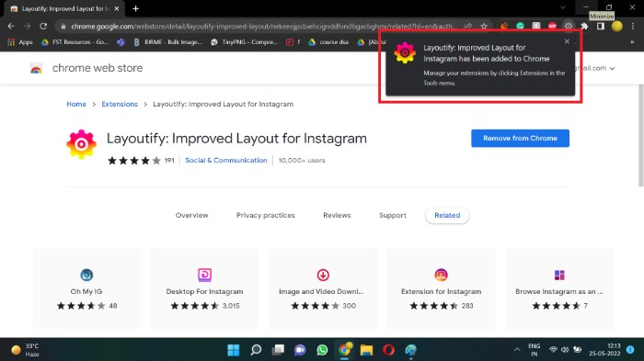Open Browse Instagram as an ... card
644x361 pixels.
(x=559, y=288)
